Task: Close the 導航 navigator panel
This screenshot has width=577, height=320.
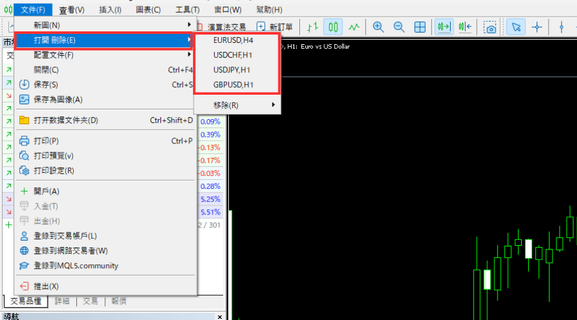Action: point(219,316)
